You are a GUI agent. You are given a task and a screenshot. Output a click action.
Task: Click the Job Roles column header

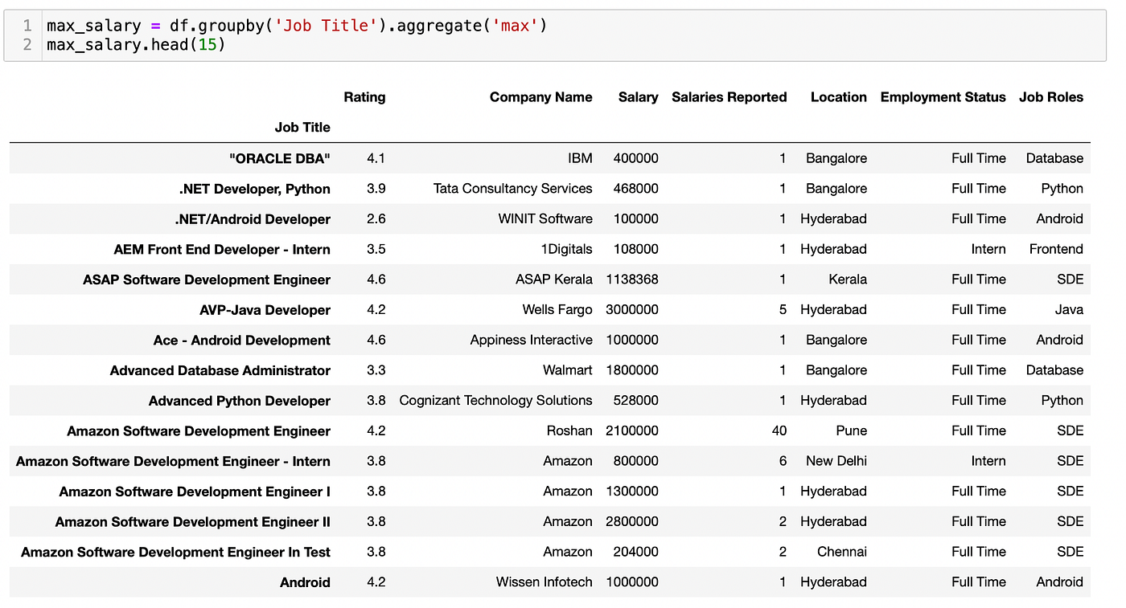pyautogui.click(x=1050, y=97)
